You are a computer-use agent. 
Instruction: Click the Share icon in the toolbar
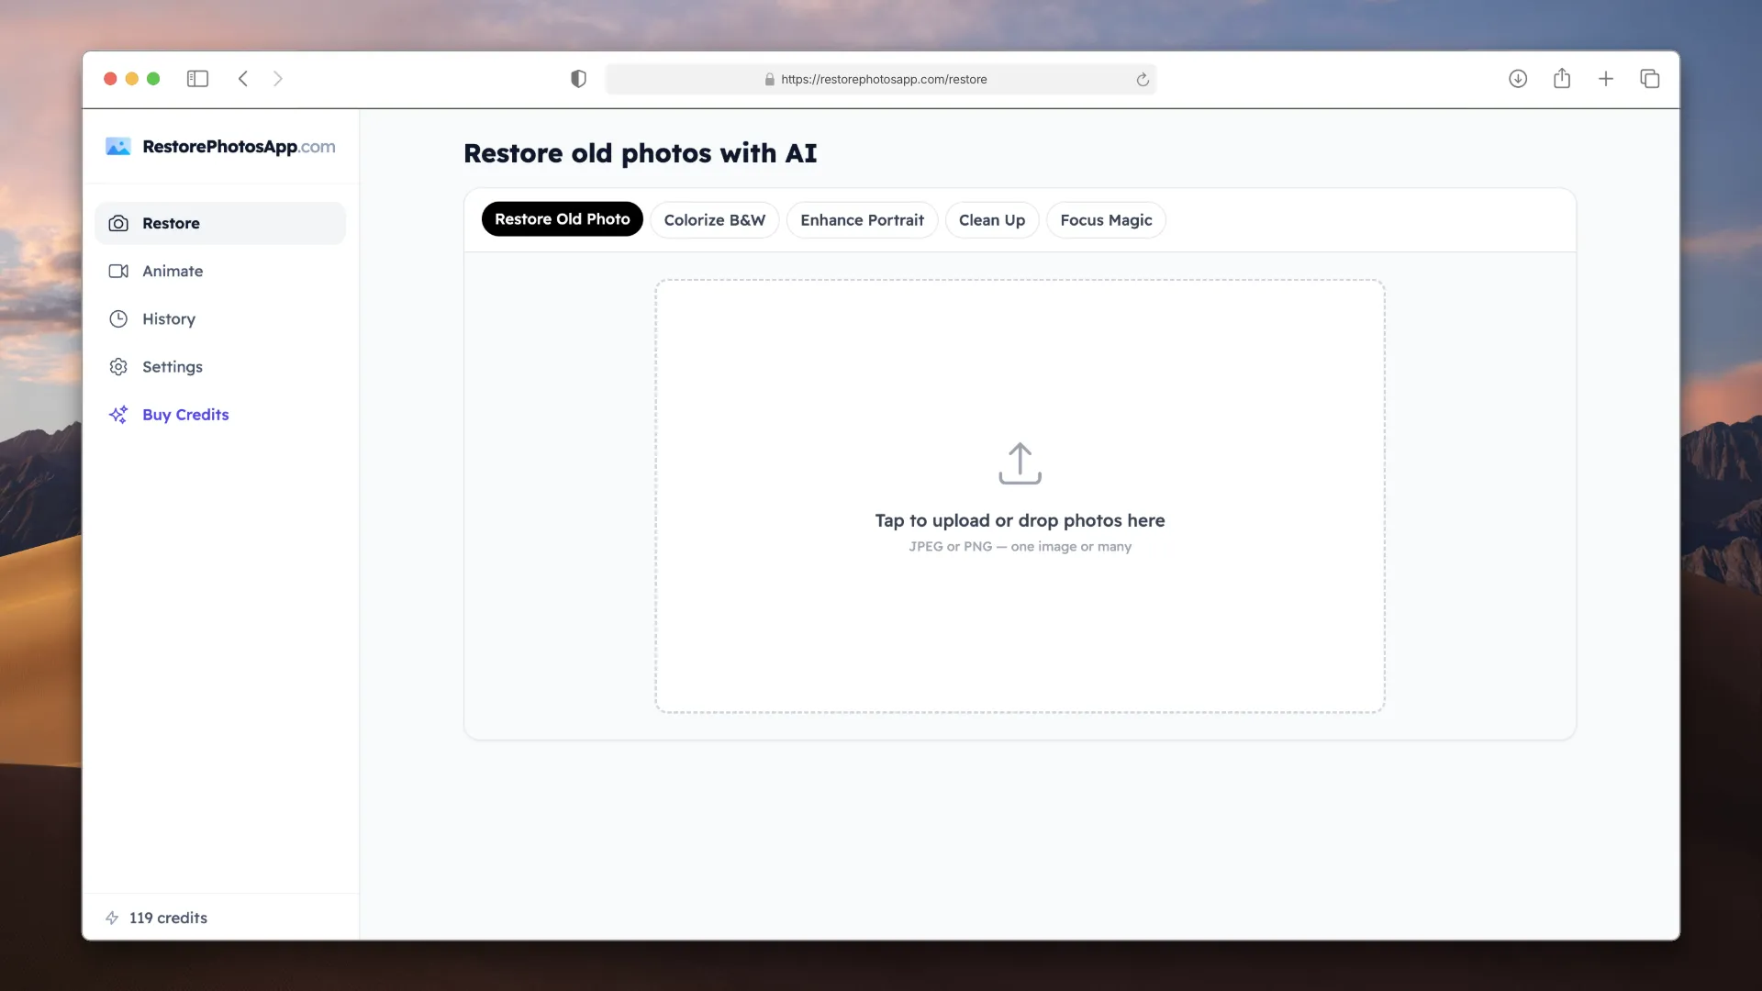point(1562,79)
